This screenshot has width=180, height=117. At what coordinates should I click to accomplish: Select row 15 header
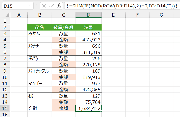tap(5, 108)
